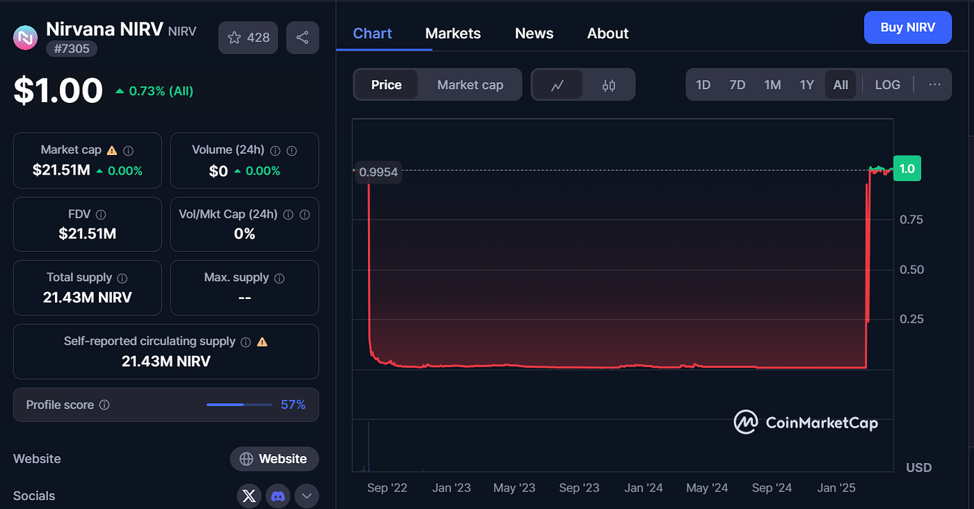The height and width of the screenshot is (509, 974).
Task: Click the $21.51M FDV value
Action: click(88, 234)
